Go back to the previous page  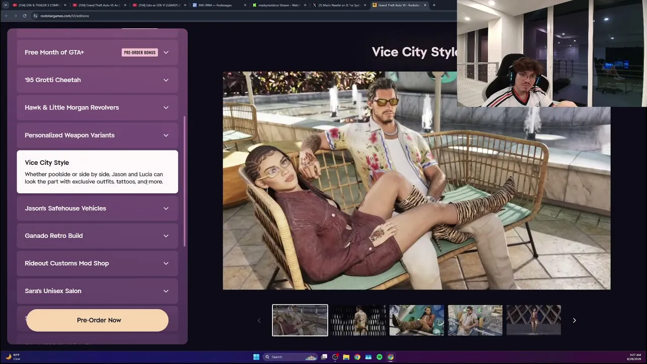click(x=6, y=16)
